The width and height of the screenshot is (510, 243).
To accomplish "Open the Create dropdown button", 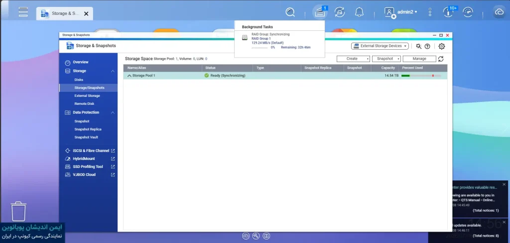I will pyautogui.click(x=353, y=59).
